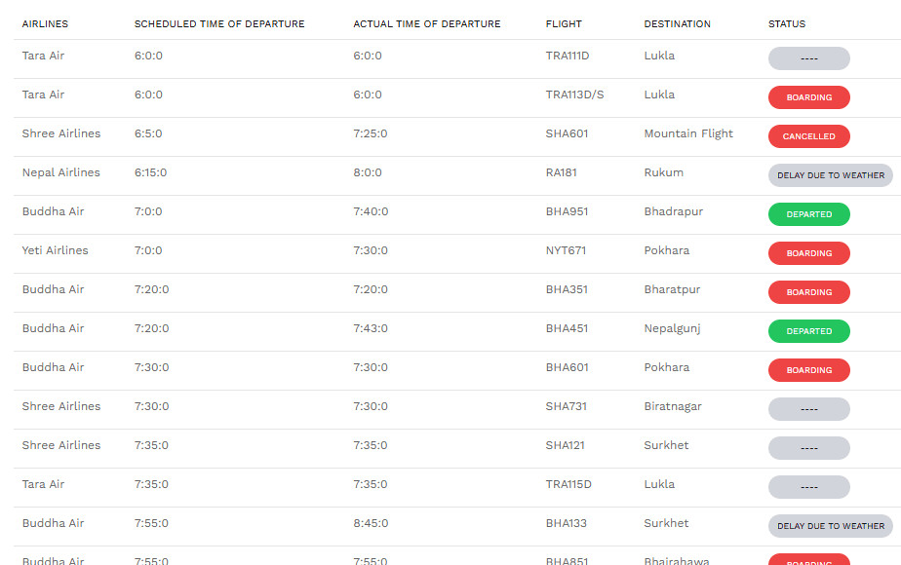Click the CANCELLED badge for flight SHA601
Image resolution: width=901 pixels, height=565 pixels.
(808, 136)
